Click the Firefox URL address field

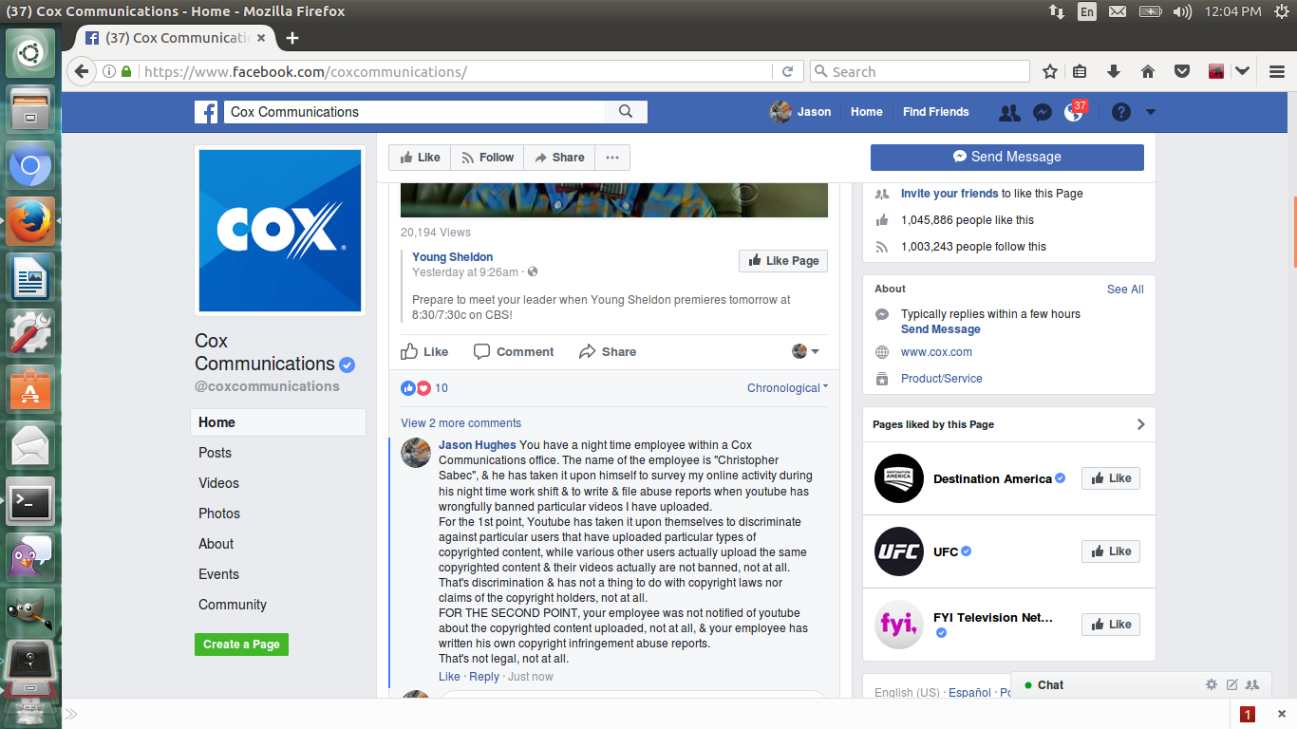(x=456, y=71)
